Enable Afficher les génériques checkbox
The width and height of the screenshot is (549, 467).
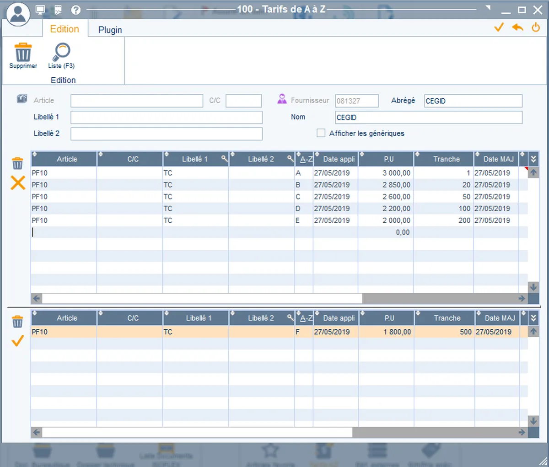[x=321, y=133]
